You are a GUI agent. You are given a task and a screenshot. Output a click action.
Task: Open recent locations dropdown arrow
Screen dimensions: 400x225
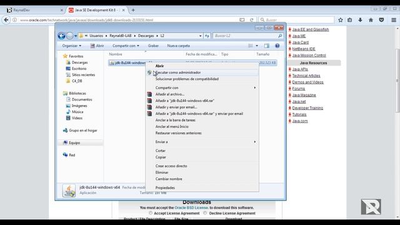coord(76,36)
